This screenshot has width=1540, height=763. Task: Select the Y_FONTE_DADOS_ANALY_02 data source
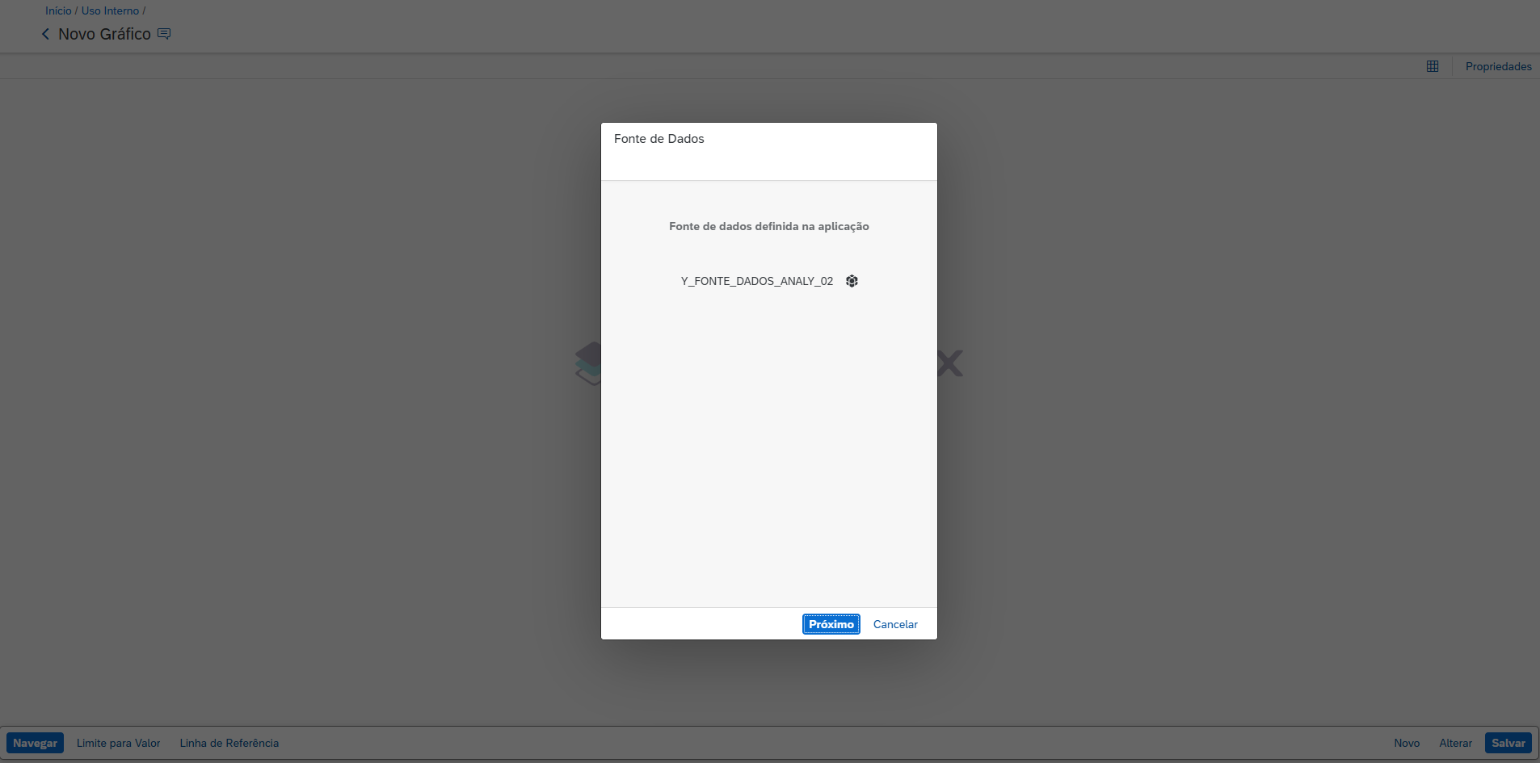click(x=756, y=281)
